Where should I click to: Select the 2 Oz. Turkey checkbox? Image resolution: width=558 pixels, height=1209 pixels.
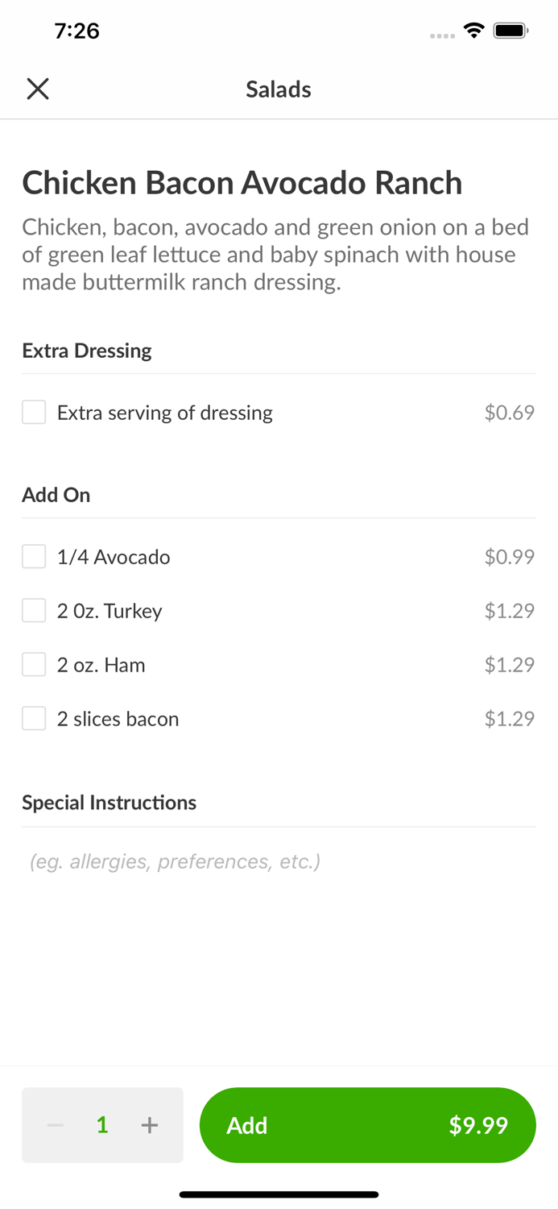click(x=34, y=611)
